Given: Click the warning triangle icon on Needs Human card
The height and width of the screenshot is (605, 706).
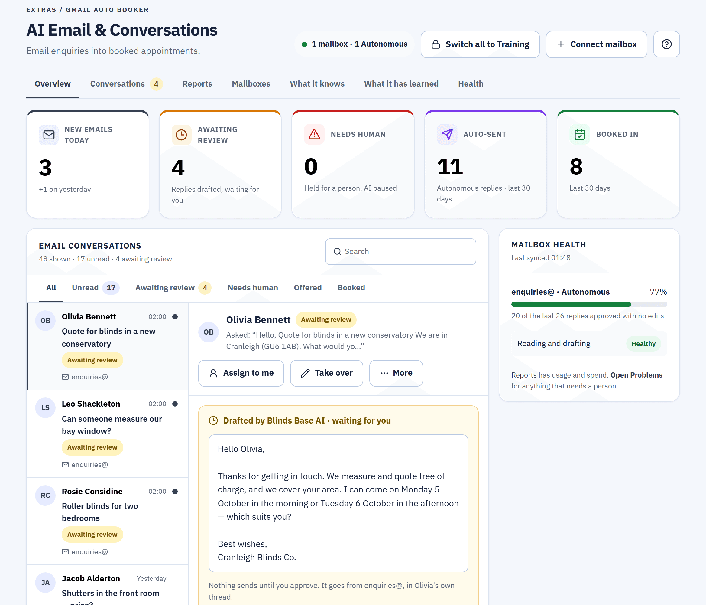Looking at the screenshot, I should tap(314, 134).
